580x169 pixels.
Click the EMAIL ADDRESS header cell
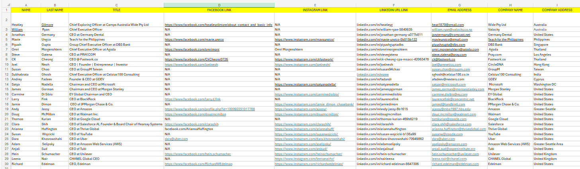459,10
